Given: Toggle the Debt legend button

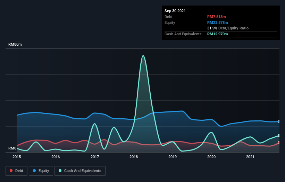Looking at the screenshot, I should click(x=16, y=171).
